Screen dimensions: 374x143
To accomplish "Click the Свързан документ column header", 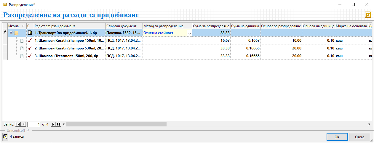I will [124, 26].
